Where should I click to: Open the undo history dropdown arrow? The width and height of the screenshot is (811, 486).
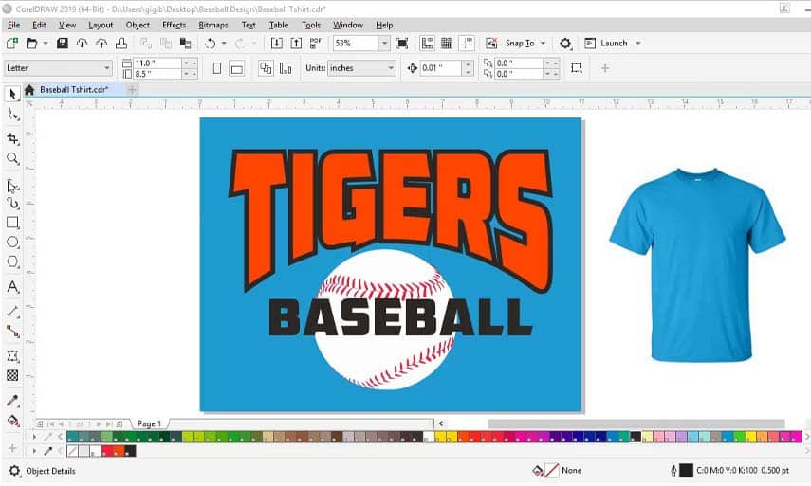coord(224,44)
